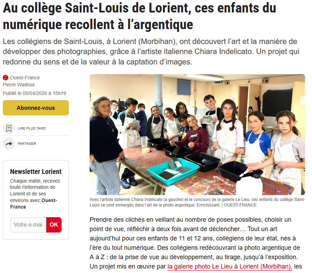
Task: Click author name Pierre Wadoux
Action: point(19,85)
